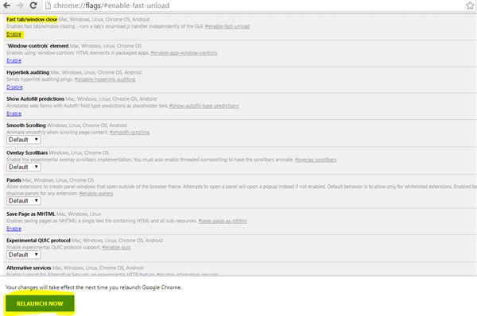477x316 pixels.
Task: Open the #enable-fast-unload anchor link
Action: click(227, 26)
